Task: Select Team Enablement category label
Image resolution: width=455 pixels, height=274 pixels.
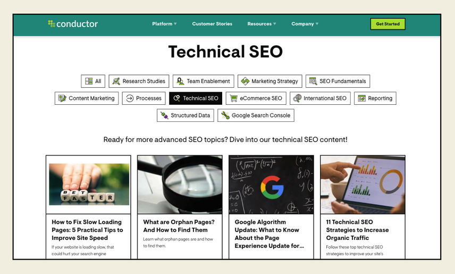Action: [x=208, y=81]
